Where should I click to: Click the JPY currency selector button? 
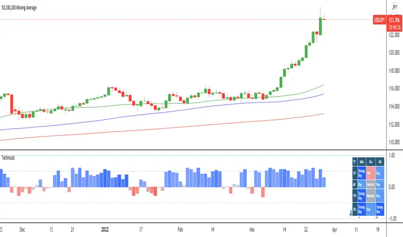[x=394, y=7]
